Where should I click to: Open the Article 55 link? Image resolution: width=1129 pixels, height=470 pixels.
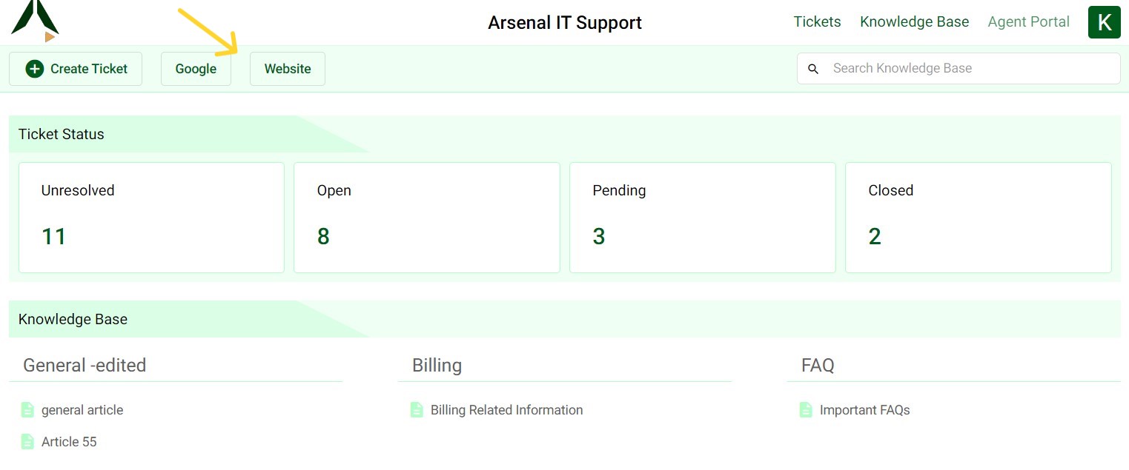click(x=69, y=441)
